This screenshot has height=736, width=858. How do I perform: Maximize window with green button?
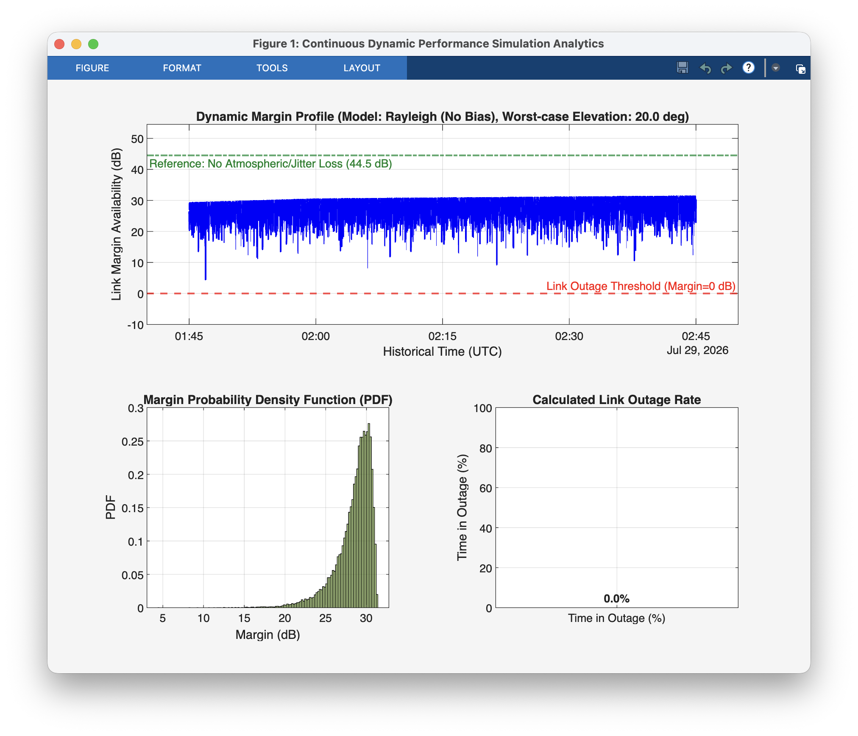(93, 44)
